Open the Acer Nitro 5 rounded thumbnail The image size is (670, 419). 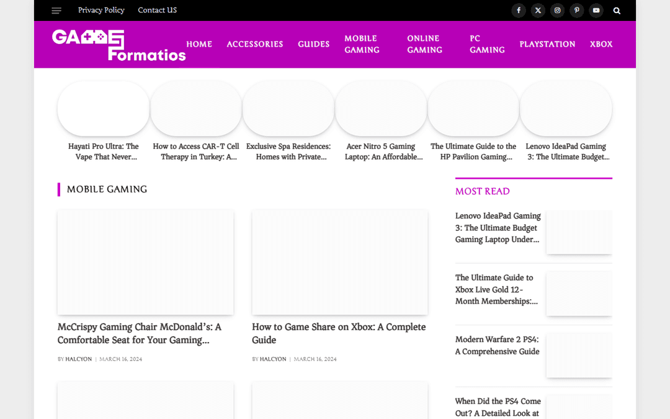pos(381,109)
